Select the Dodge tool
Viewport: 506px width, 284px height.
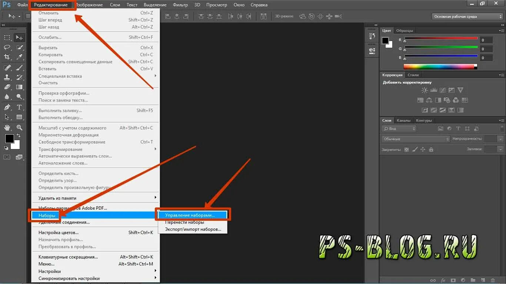coord(19,97)
